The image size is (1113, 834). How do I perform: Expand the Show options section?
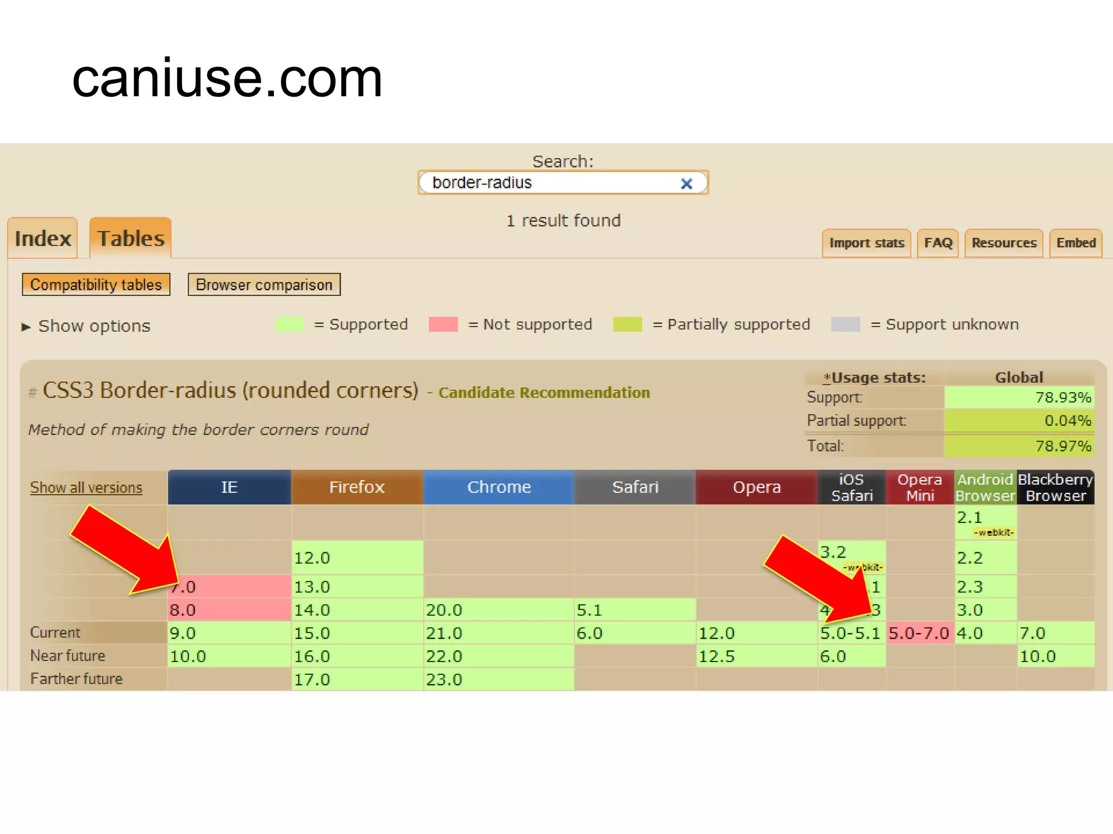click(86, 326)
